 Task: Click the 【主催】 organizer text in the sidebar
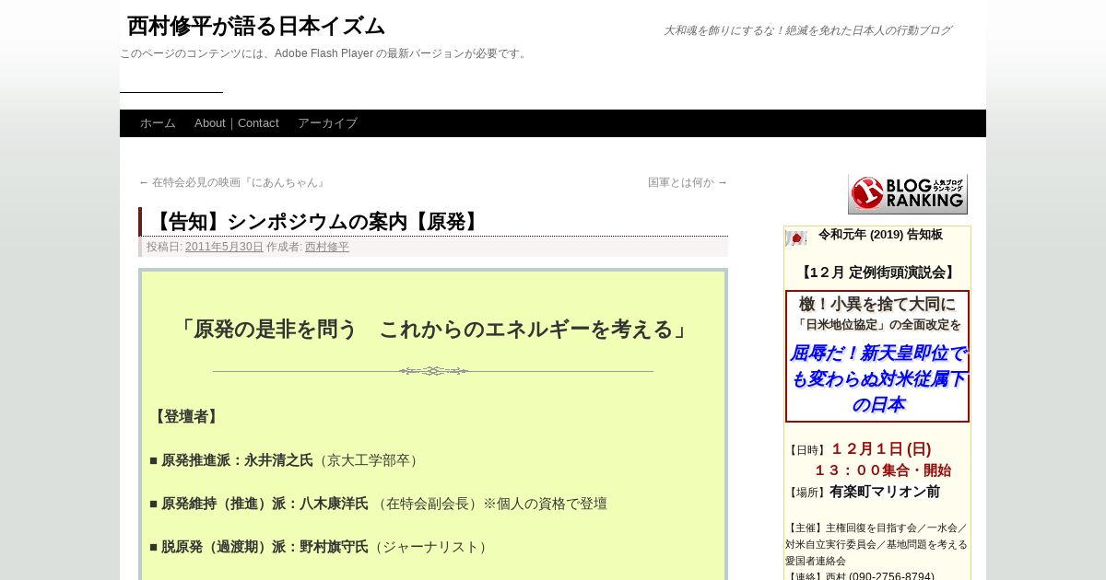click(x=877, y=544)
